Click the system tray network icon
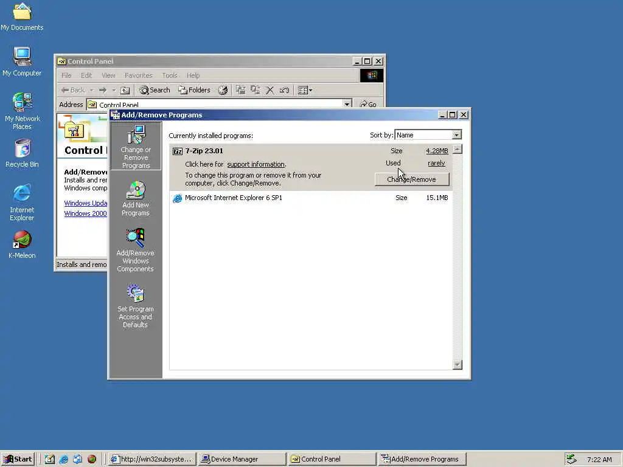 (x=571, y=459)
